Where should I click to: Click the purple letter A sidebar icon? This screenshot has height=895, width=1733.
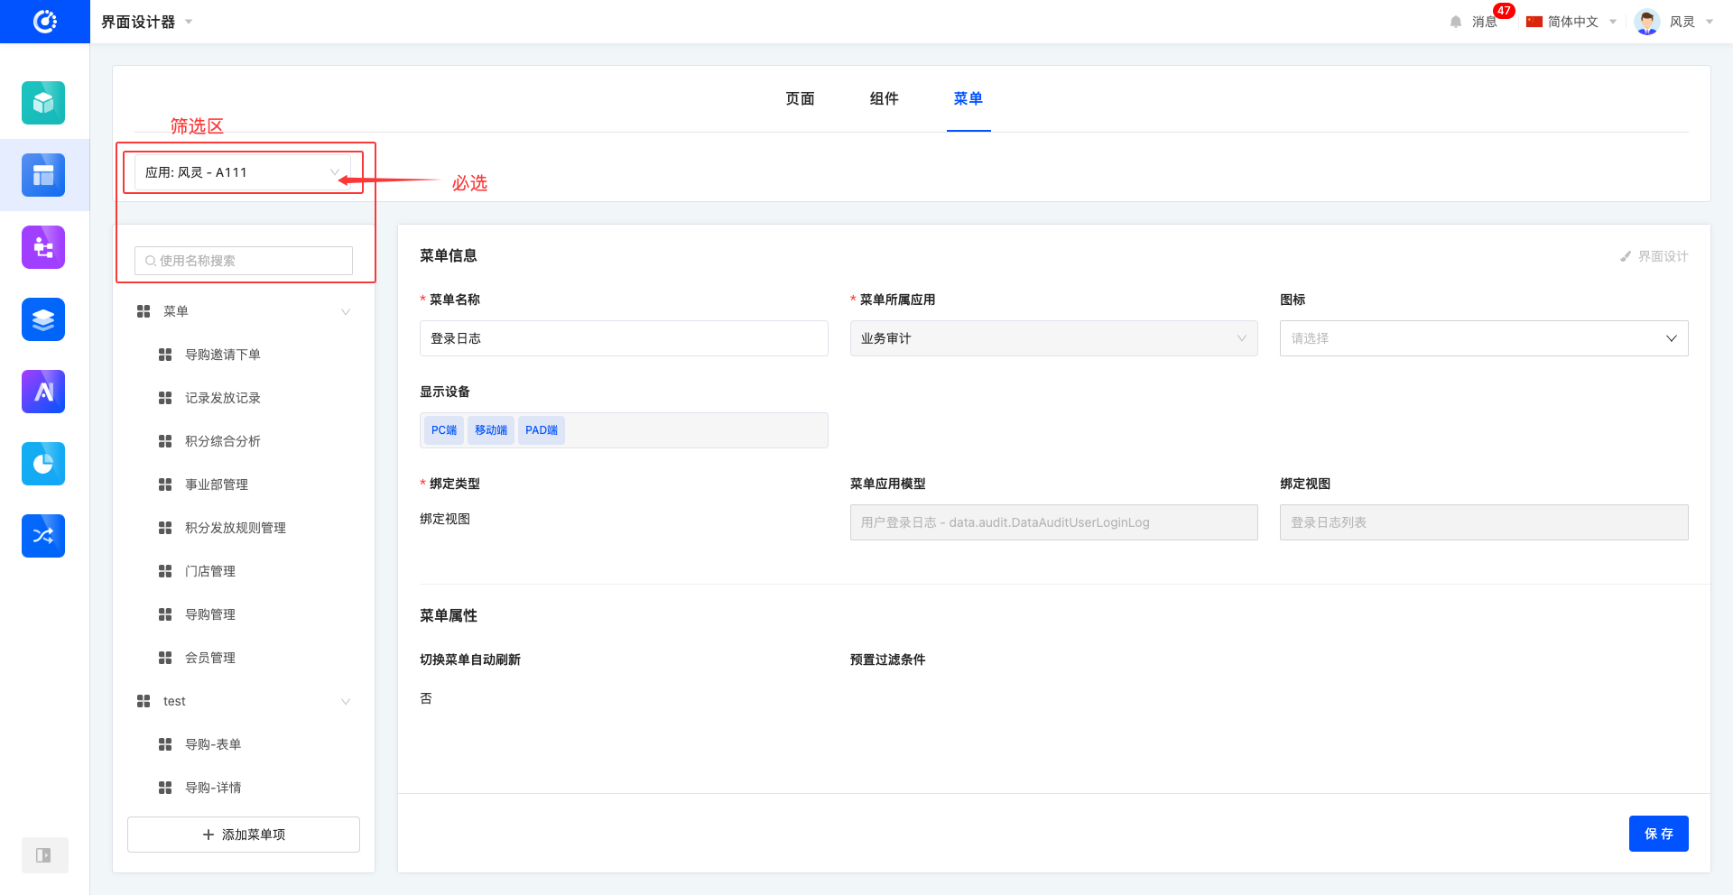[x=43, y=392]
